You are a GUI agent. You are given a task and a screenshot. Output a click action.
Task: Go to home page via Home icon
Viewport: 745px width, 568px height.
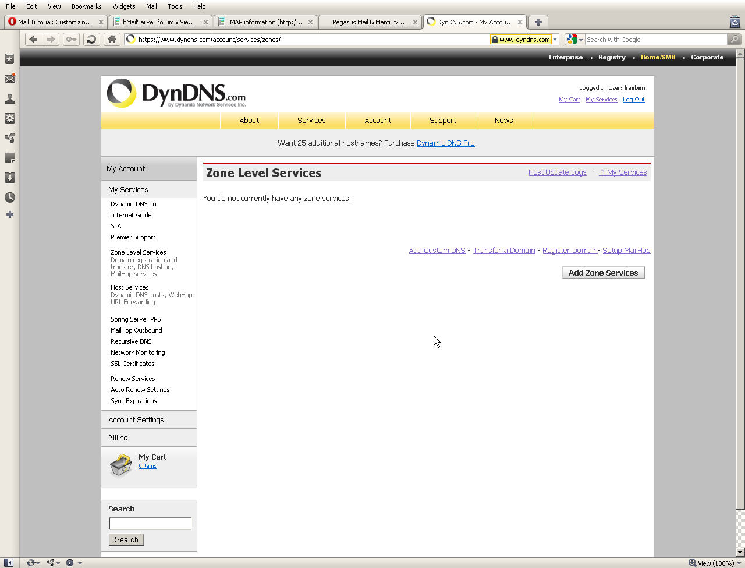(112, 39)
